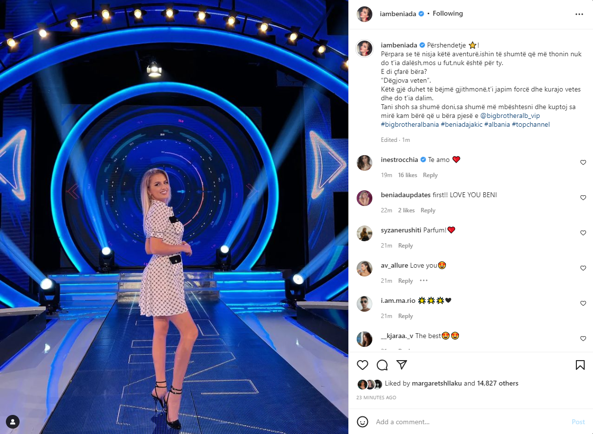Image resolution: width=593 pixels, height=434 pixels.
Task: View 16 likes on inestrocchia's comment
Action: pos(408,175)
